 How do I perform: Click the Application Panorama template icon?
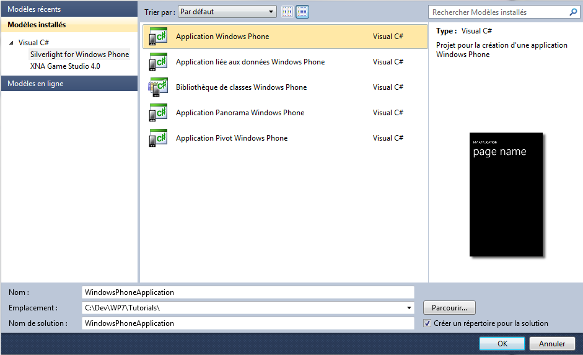(x=158, y=113)
